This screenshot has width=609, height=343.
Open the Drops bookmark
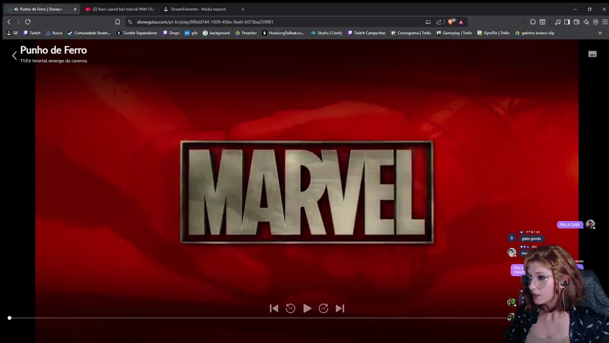click(171, 33)
